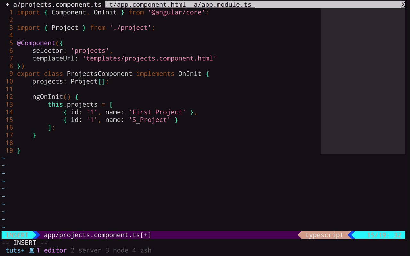The height and width of the screenshot is (256, 410).
Task: Switch to tmux window '3 node'
Action: coord(117,250)
